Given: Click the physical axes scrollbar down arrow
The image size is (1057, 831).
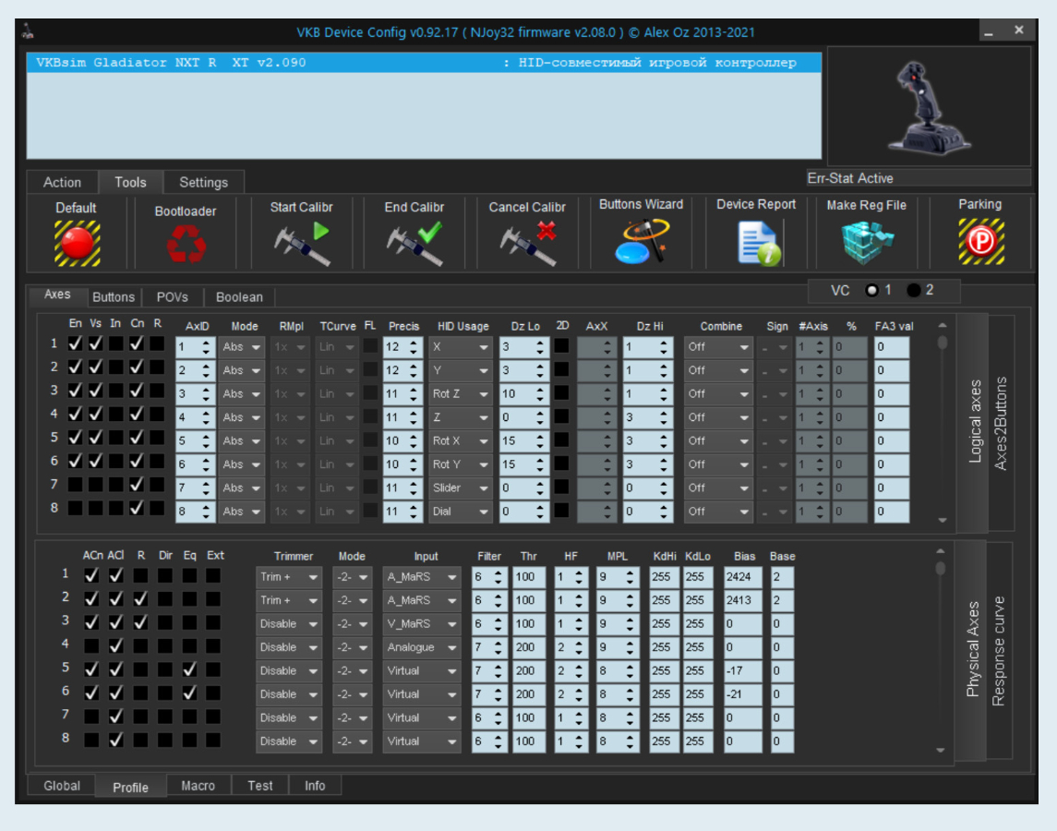Looking at the screenshot, I should coord(941,750).
